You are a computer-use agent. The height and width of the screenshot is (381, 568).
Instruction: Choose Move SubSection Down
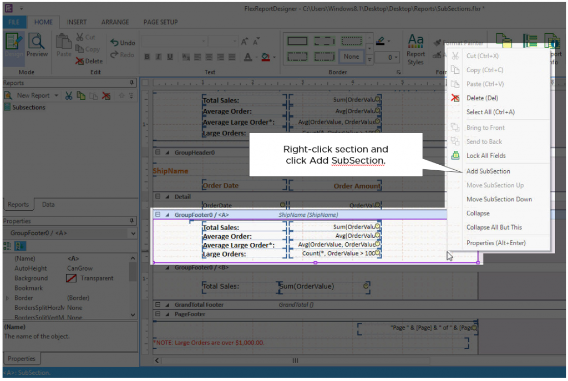[499, 199]
